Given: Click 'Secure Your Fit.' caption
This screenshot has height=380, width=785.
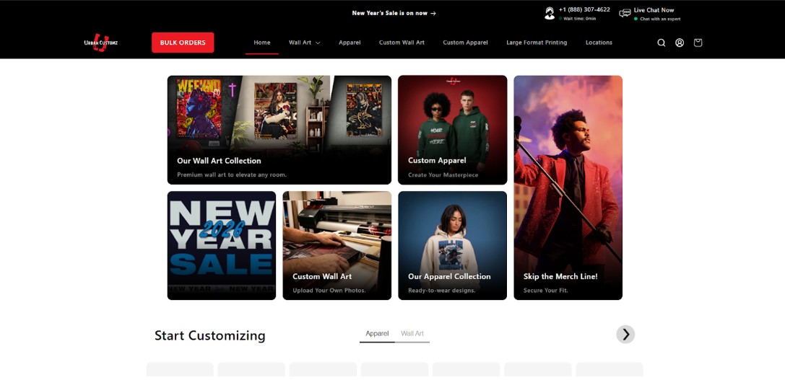Looking at the screenshot, I should (546, 291).
